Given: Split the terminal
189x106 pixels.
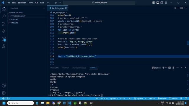Looking at the screenshot, I should tap(170, 68).
